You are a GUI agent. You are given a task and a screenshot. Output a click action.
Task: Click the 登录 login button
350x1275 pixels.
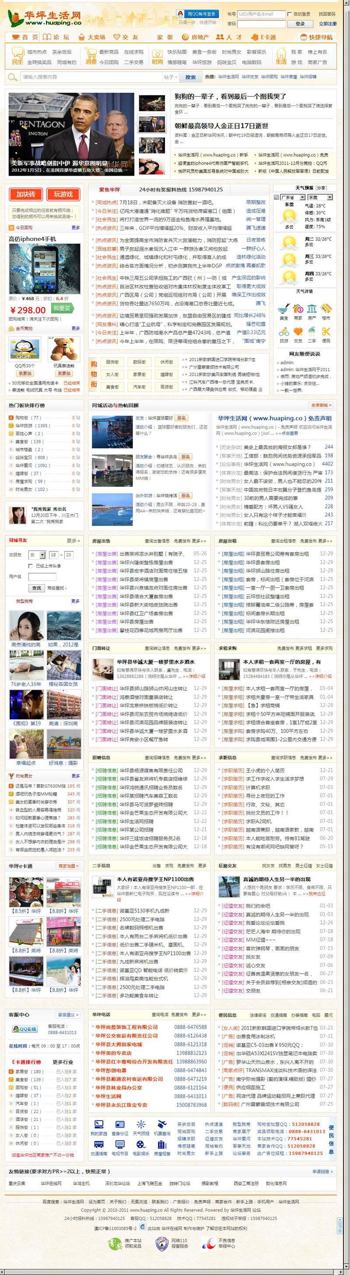pos(300,23)
